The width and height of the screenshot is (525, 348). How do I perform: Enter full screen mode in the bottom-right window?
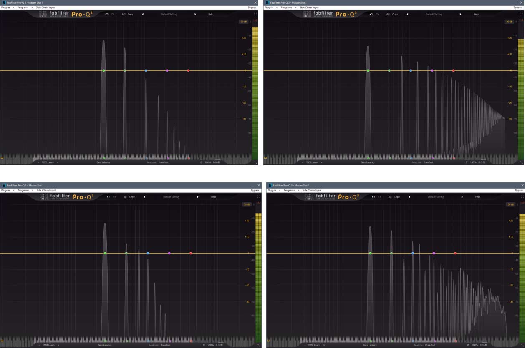pos(522,197)
